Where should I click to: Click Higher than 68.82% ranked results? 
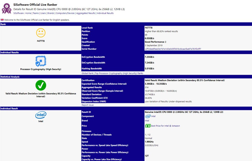click(161, 31)
